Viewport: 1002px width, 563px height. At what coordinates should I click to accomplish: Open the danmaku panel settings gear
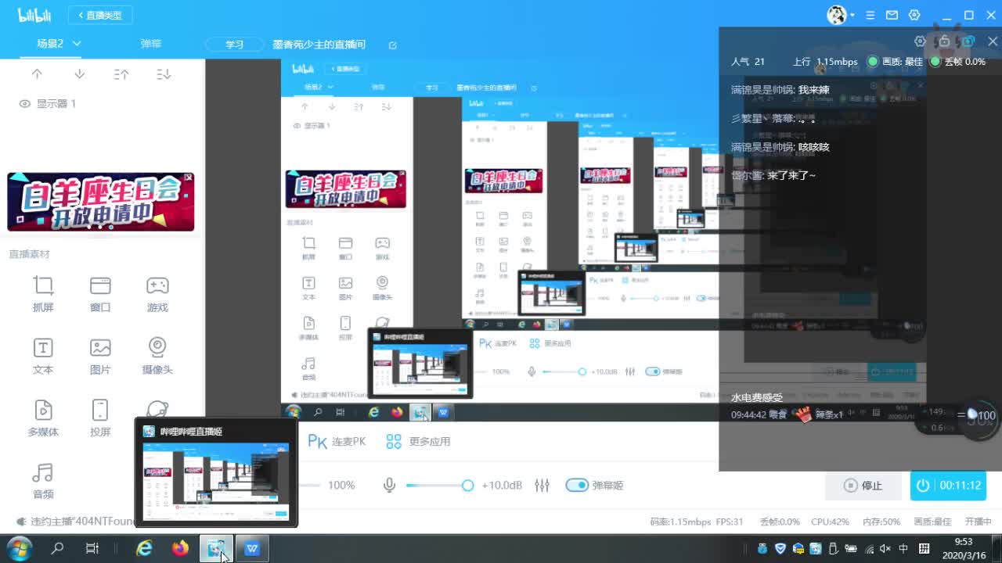click(921, 40)
